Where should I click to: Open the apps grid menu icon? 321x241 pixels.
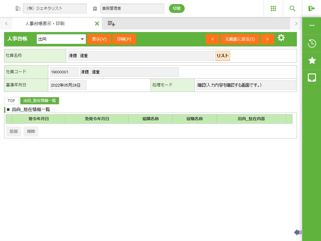point(273,8)
